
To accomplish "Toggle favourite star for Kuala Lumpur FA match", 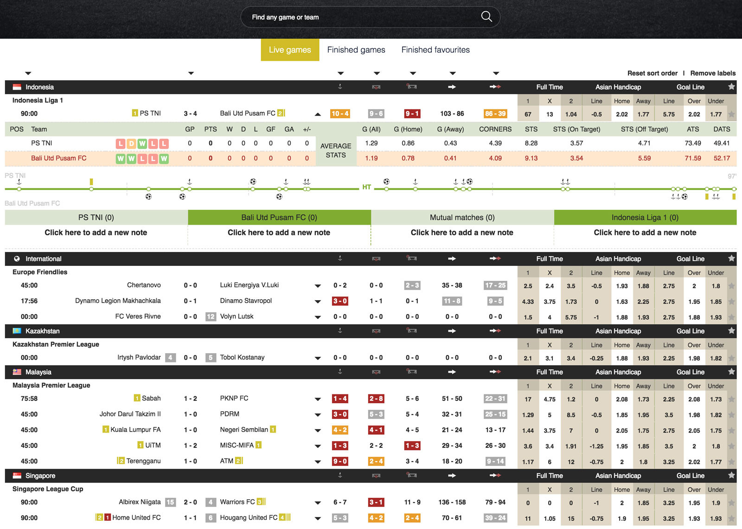I will [731, 431].
